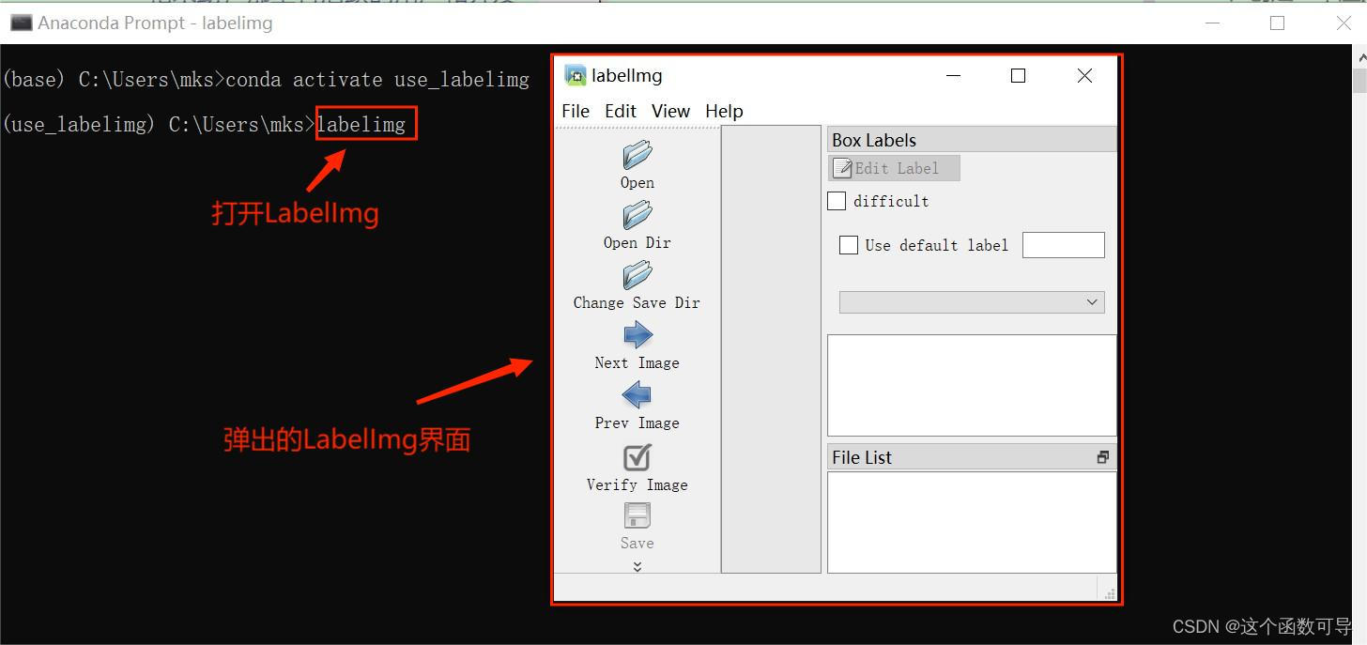
Task: Minimize the Anaconda Prompt window
Action: (1212, 23)
